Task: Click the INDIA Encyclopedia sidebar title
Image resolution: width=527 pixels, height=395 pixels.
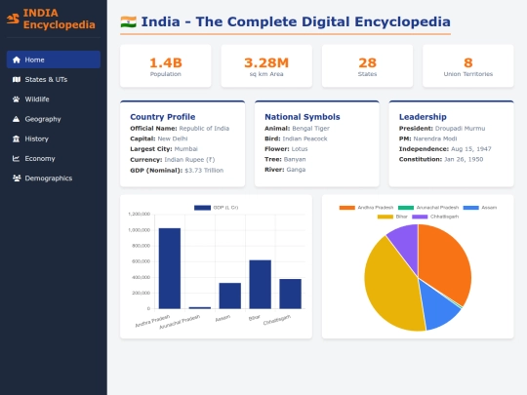Action: (60, 19)
